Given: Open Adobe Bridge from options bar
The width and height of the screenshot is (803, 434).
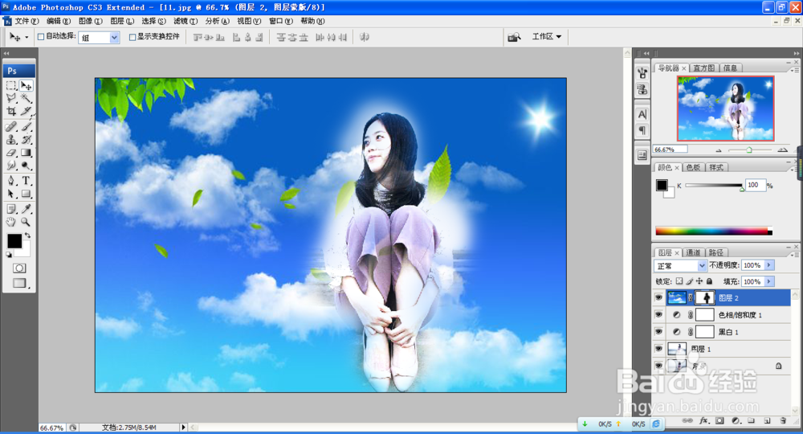Looking at the screenshot, I should click(514, 37).
